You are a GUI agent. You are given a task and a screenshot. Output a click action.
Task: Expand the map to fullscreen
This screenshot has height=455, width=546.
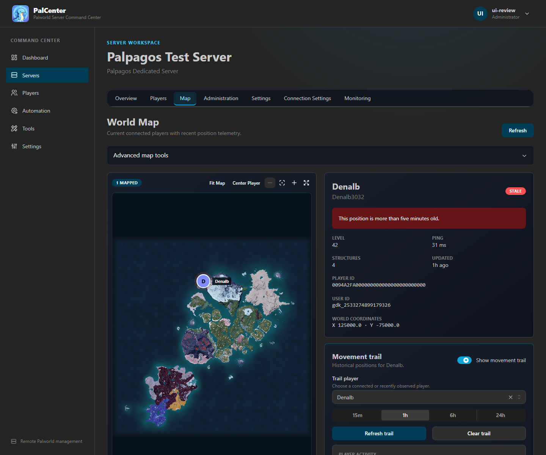pyautogui.click(x=306, y=183)
